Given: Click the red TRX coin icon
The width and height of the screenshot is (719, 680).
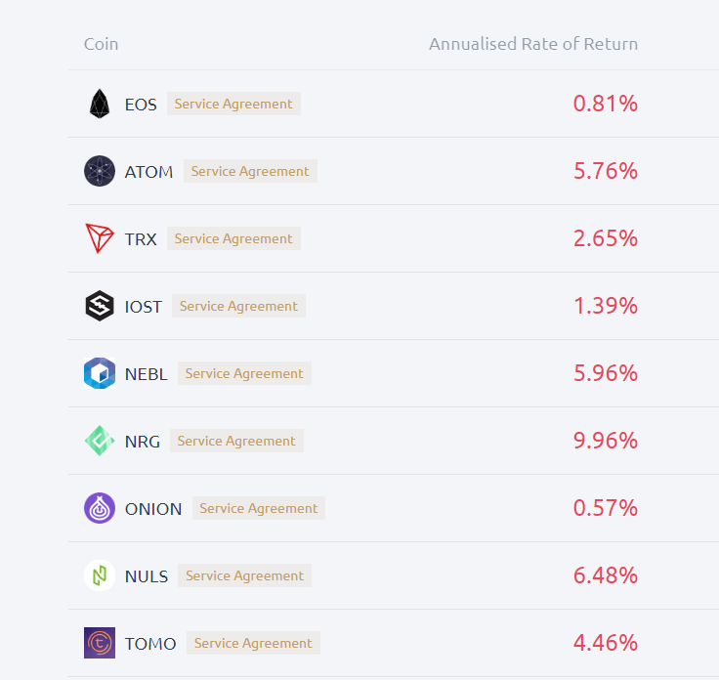Looking at the screenshot, I should click(x=100, y=238).
